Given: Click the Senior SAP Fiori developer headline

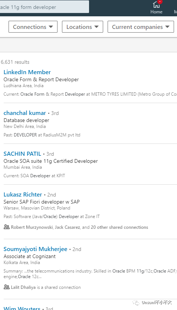Looking at the screenshot, I should (42, 202).
